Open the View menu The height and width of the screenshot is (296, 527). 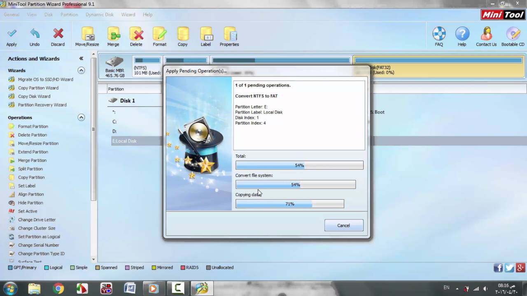[x=32, y=14]
